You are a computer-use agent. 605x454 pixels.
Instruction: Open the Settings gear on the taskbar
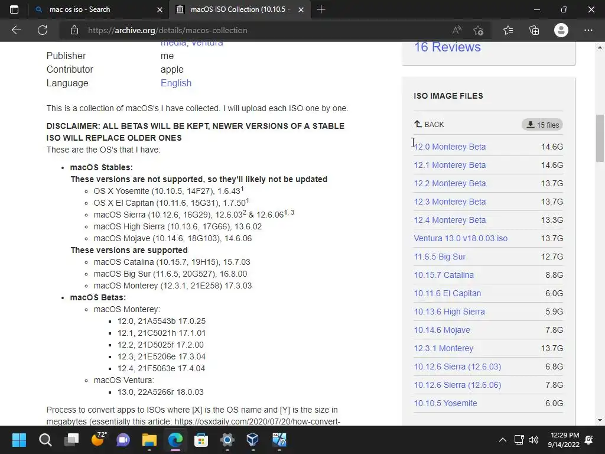(x=227, y=440)
